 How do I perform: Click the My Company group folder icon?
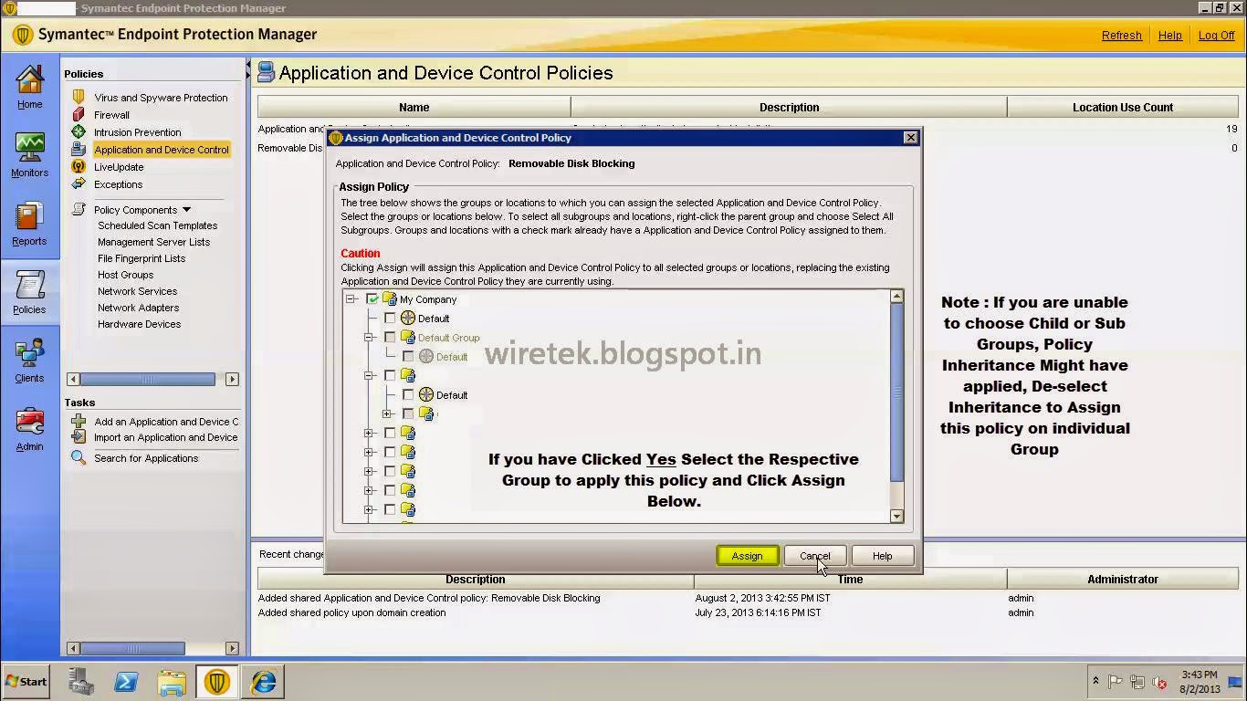pos(390,298)
